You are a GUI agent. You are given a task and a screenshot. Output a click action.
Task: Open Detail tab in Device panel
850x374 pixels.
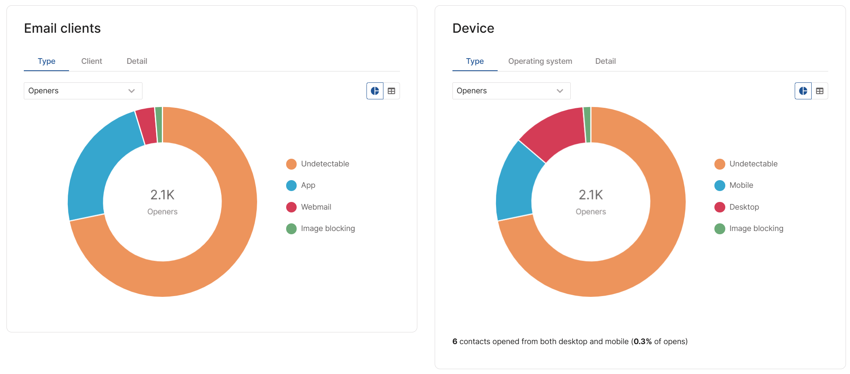605,61
